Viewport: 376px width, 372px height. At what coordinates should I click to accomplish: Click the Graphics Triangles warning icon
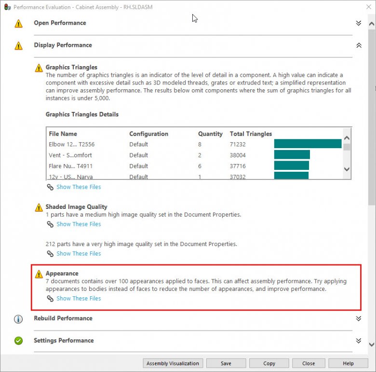tap(39, 68)
